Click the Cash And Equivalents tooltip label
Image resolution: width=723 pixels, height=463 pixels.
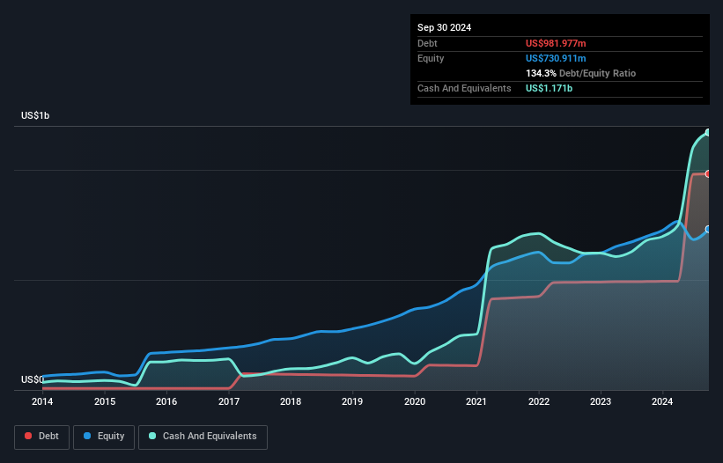tap(464, 88)
